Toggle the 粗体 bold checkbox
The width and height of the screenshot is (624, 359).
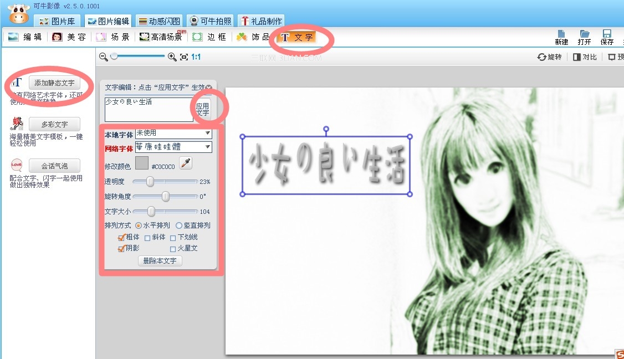pos(122,238)
